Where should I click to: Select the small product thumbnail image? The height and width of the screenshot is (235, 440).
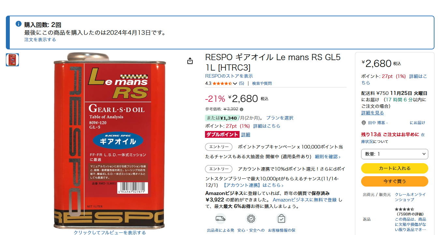[12, 60]
